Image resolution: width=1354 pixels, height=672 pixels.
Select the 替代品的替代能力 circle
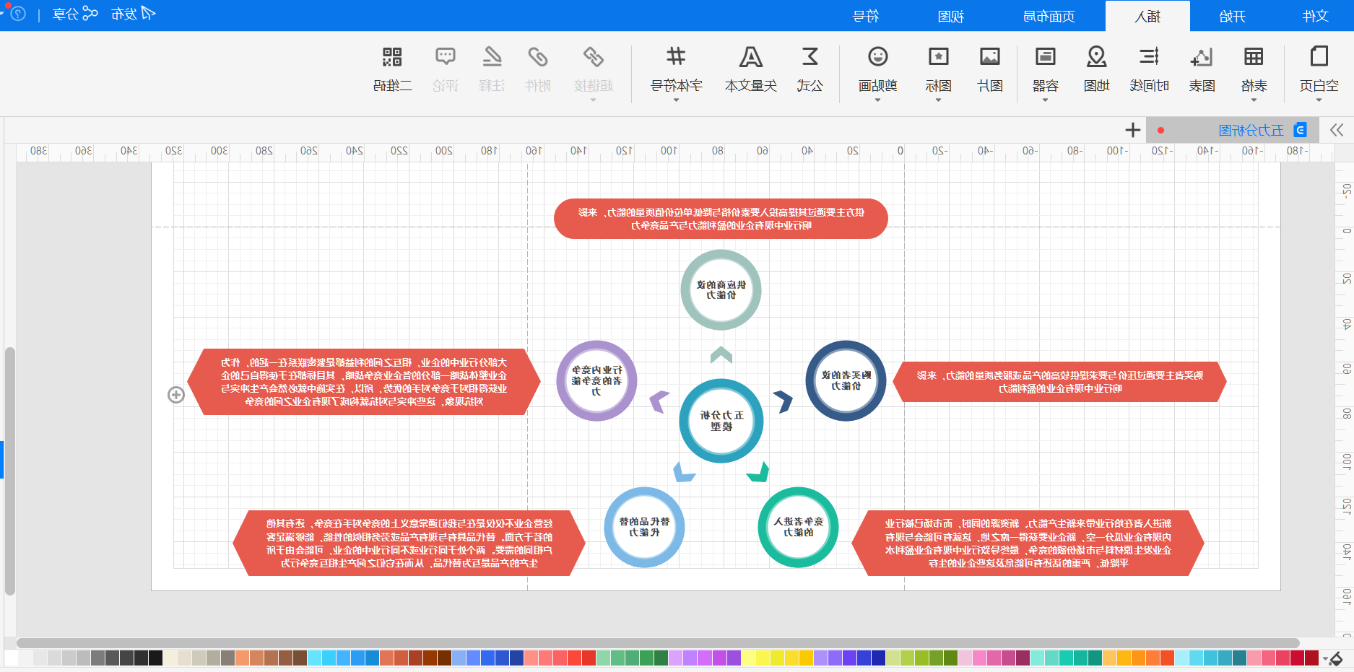pyautogui.click(x=644, y=527)
